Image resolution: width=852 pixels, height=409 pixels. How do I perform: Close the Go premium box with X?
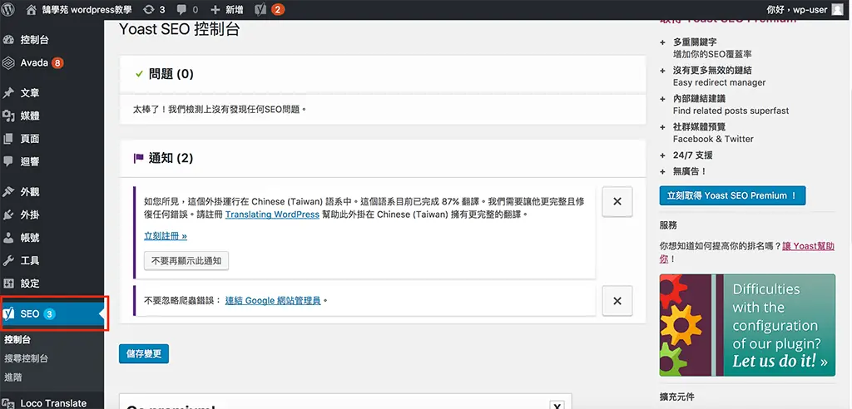(x=556, y=405)
